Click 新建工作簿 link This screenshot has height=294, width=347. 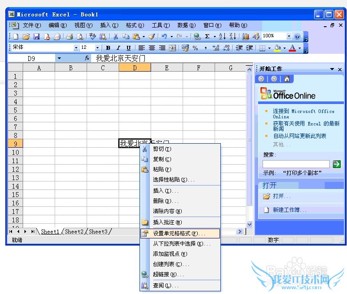289,209
